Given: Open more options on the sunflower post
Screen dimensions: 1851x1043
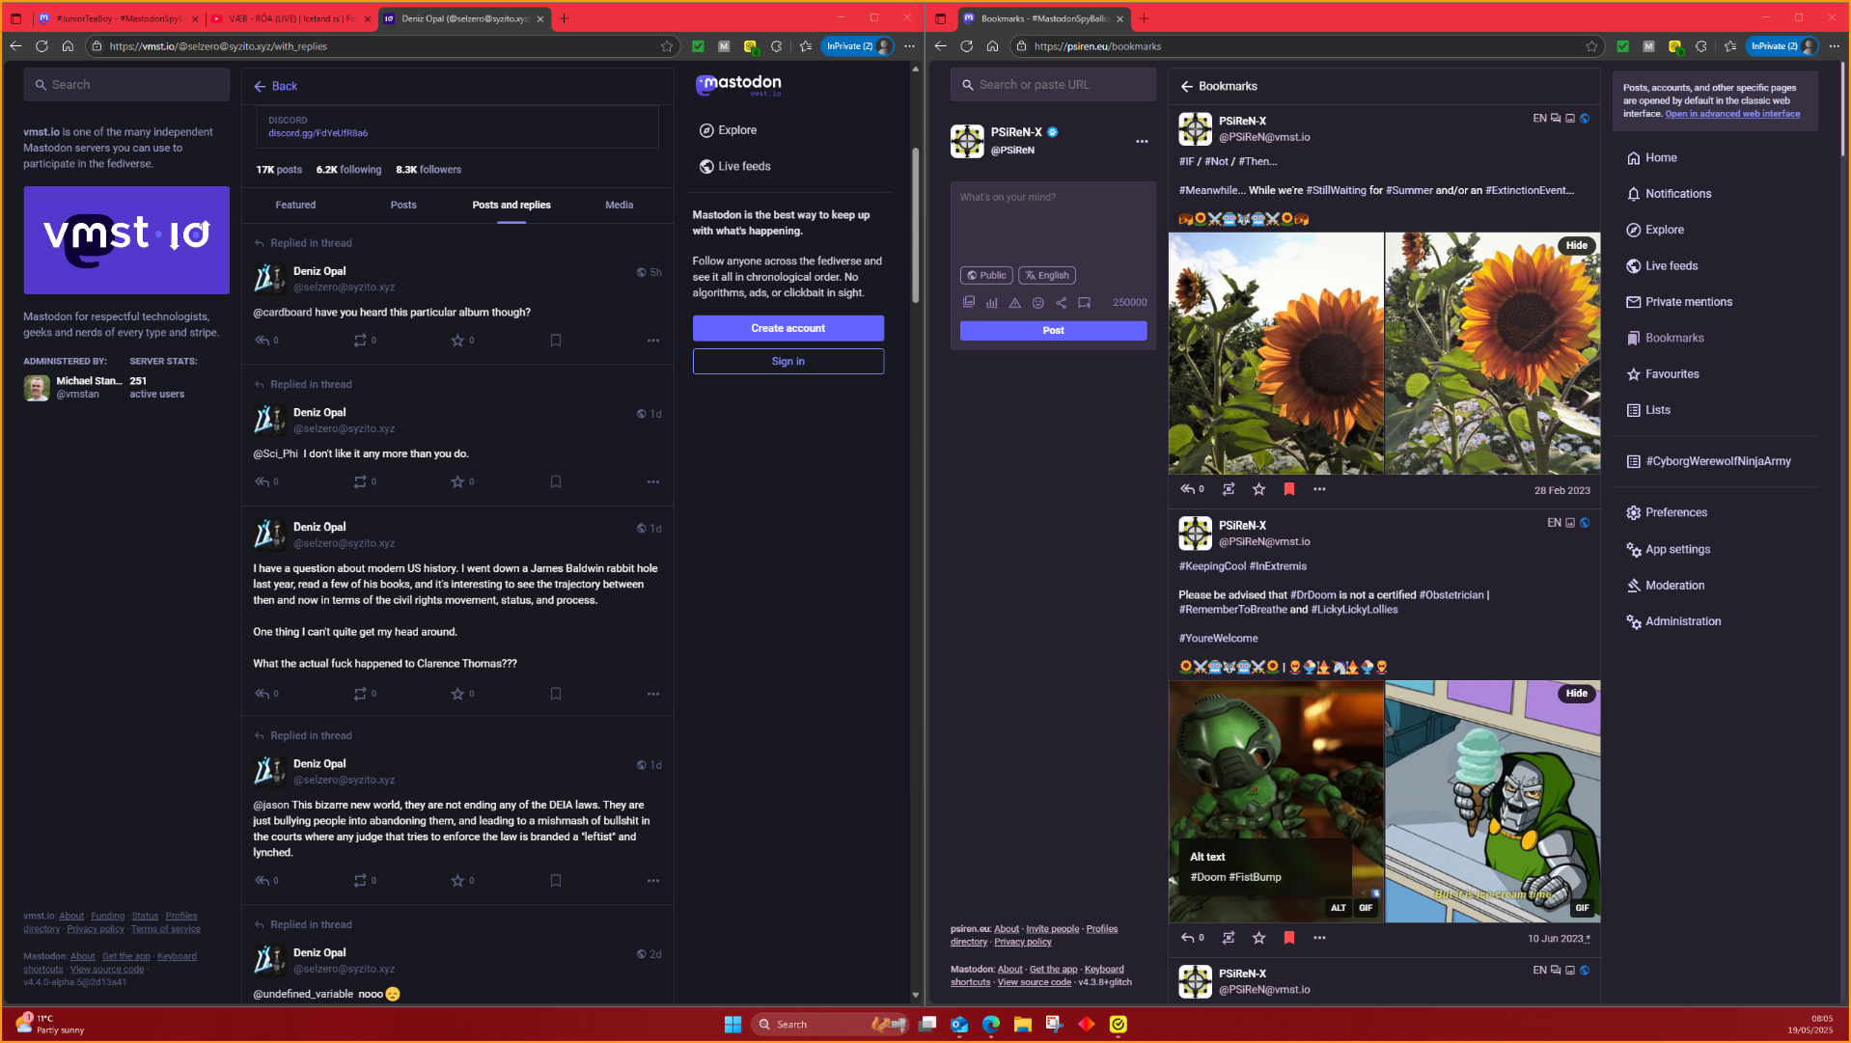Looking at the screenshot, I should (1319, 489).
